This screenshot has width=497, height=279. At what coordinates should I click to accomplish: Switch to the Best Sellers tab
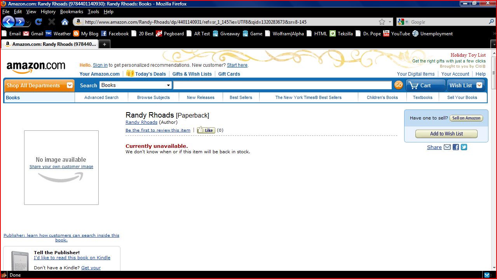pyautogui.click(x=241, y=97)
